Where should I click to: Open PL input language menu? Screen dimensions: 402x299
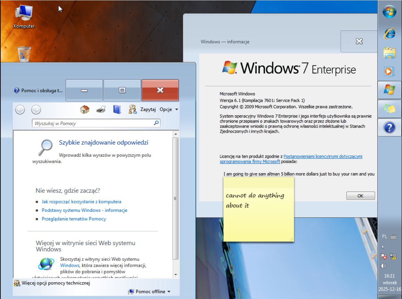pyautogui.click(x=385, y=236)
